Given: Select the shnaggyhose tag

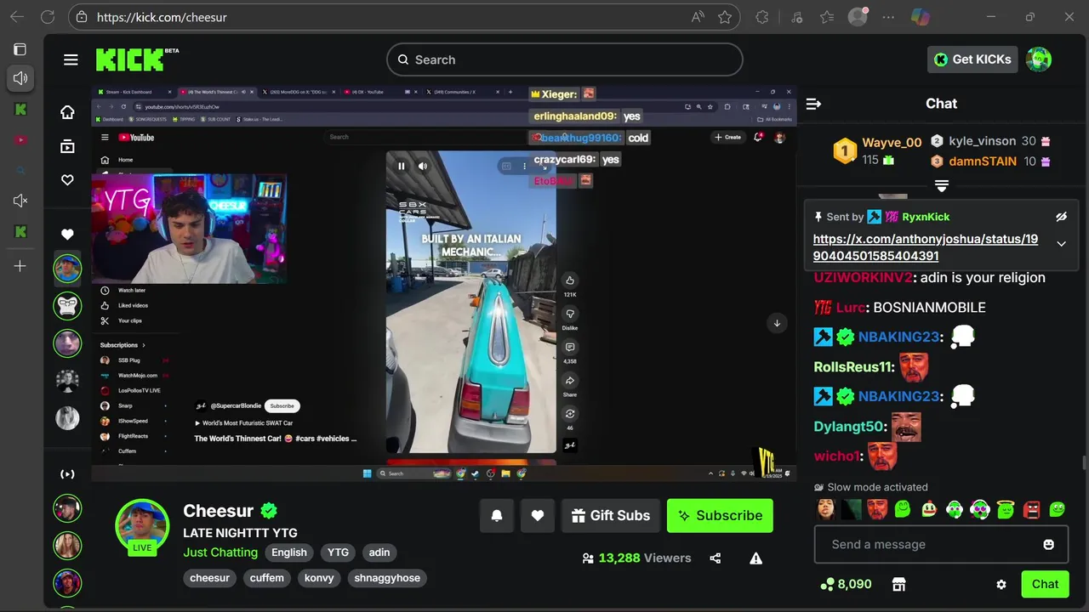Looking at the screenshot, I should pos(387,578).
